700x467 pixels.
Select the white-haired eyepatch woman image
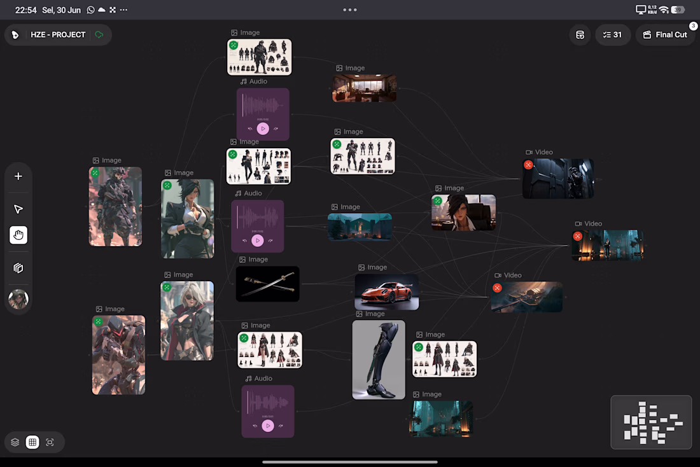pyautogui.click(x=187, y=321)
